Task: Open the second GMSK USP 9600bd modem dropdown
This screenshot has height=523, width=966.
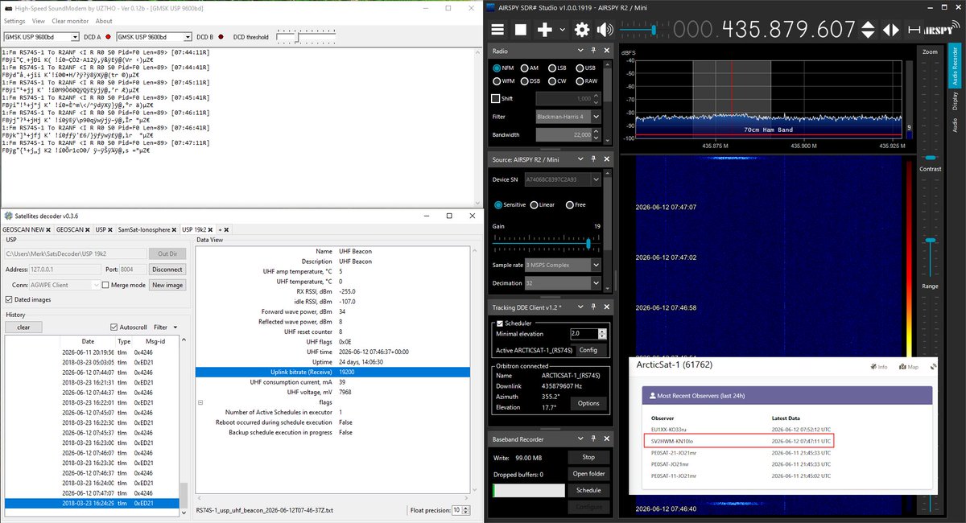Action: click(154, 37)
